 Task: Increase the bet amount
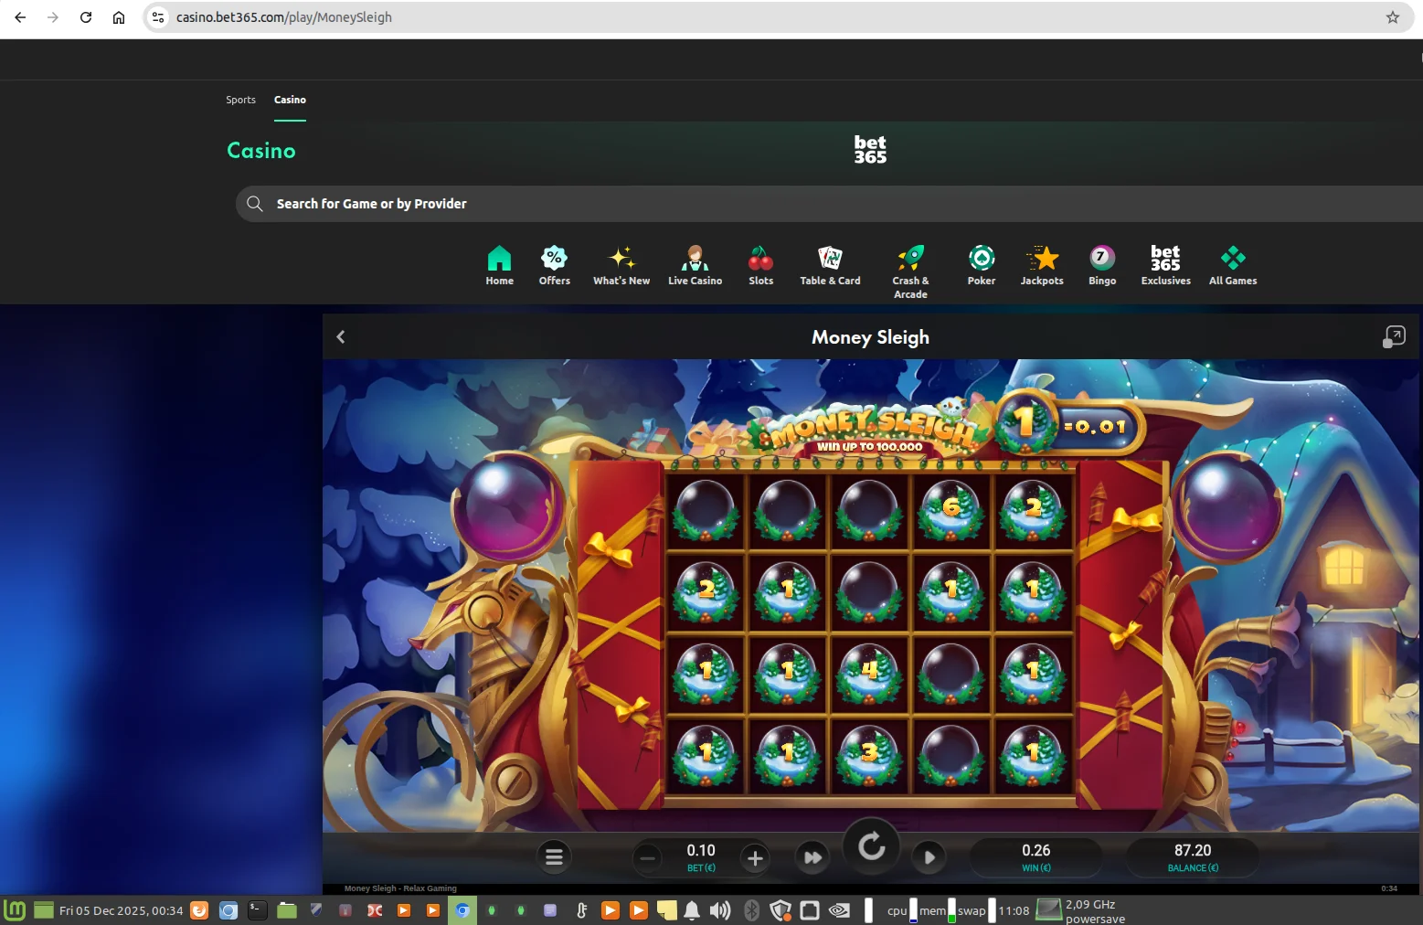[755, 858]
